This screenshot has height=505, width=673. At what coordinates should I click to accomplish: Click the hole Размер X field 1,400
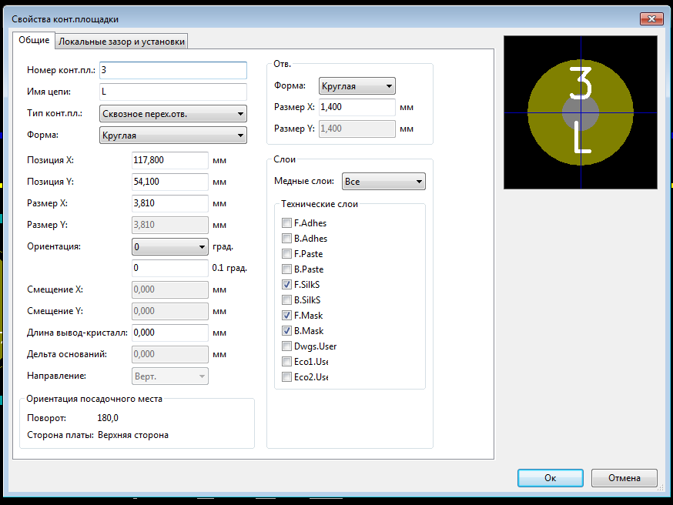coord(357,107)
